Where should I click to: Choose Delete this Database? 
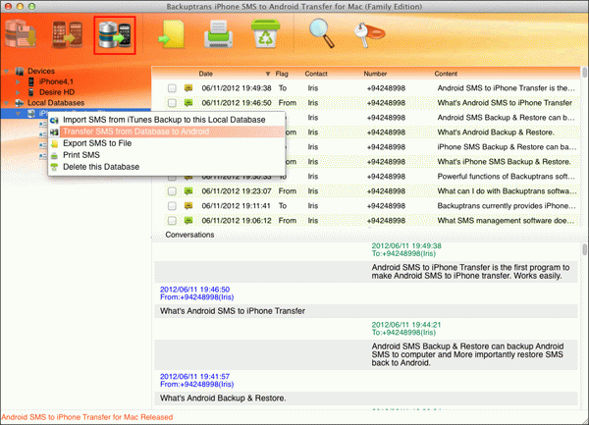(x=166, y=167)
